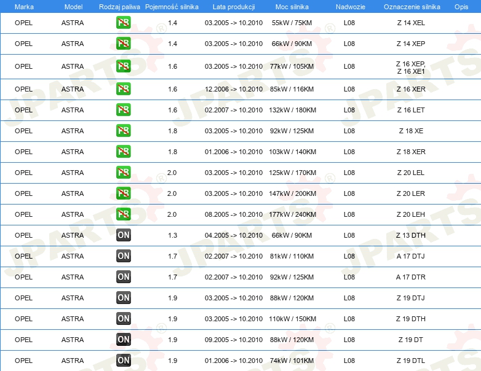The height and width of the screenshot is (371, 481).
Task: Select engine code Z 19 DTH
Action: (x=411, y=318)
